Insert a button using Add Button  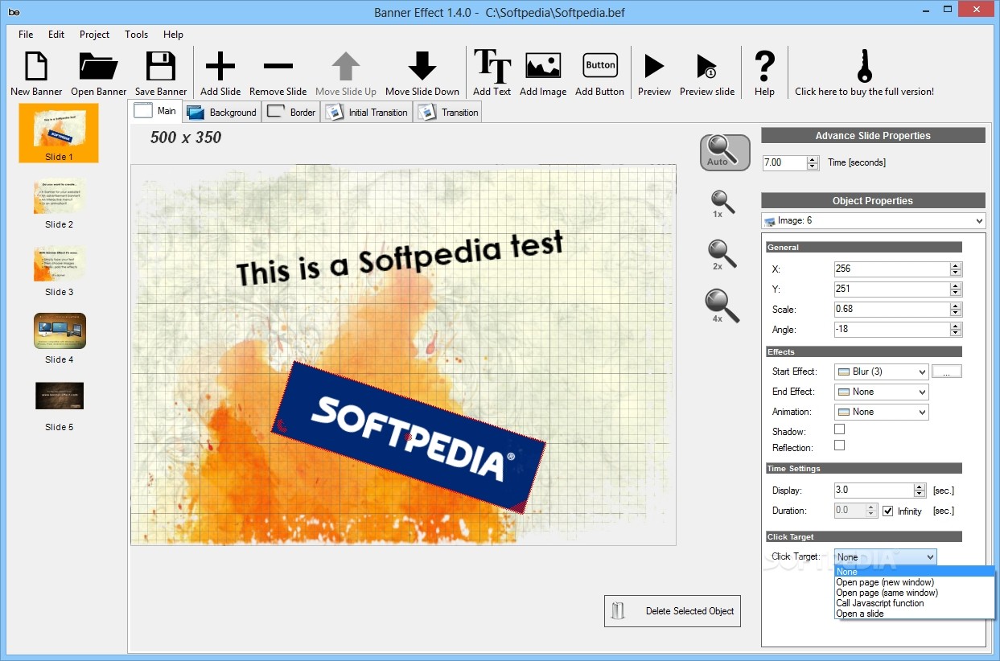(600, 66)
